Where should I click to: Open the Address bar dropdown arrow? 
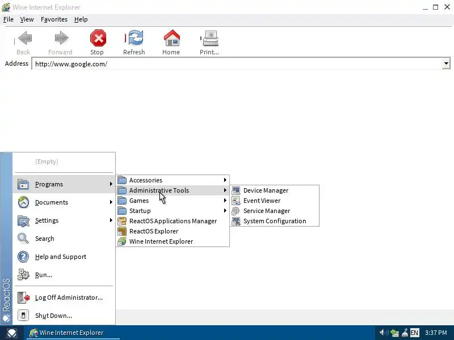point(446,63)
